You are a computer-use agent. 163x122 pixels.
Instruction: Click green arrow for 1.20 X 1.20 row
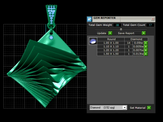[146, 50]
